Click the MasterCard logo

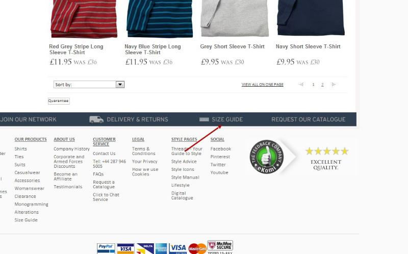pos(197,248)
